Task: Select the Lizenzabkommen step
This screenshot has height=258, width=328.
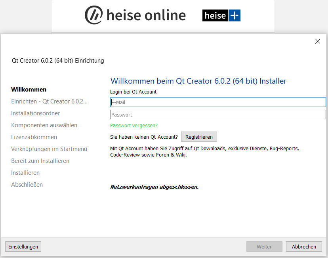Action: [34, 137]
